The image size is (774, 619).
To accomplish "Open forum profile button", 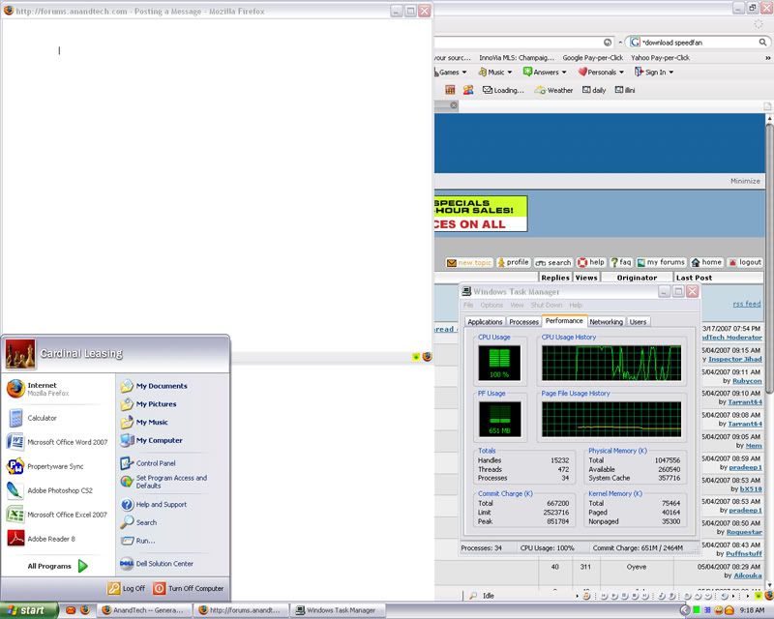I will click(x=513, y=263).
